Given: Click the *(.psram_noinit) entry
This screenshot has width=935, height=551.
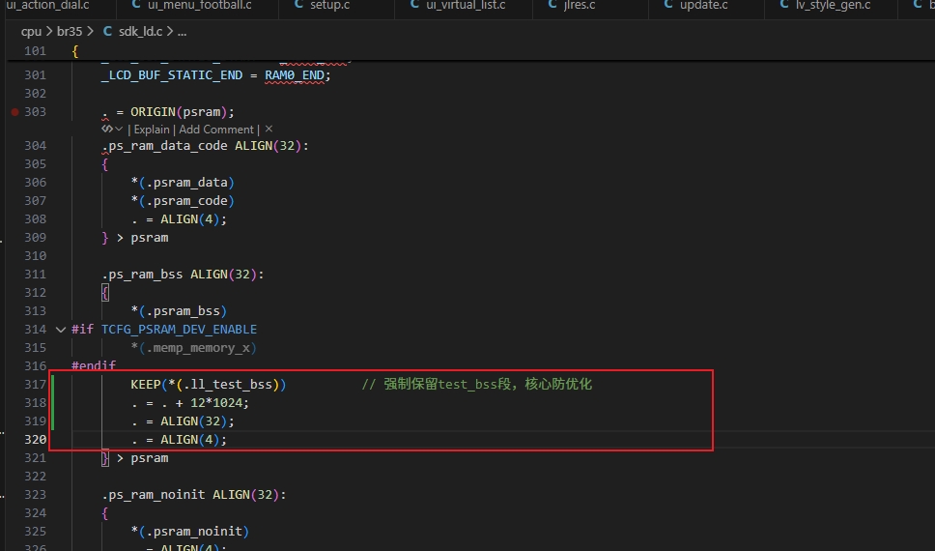Looking at the screenshot, I should coord(190,532).
